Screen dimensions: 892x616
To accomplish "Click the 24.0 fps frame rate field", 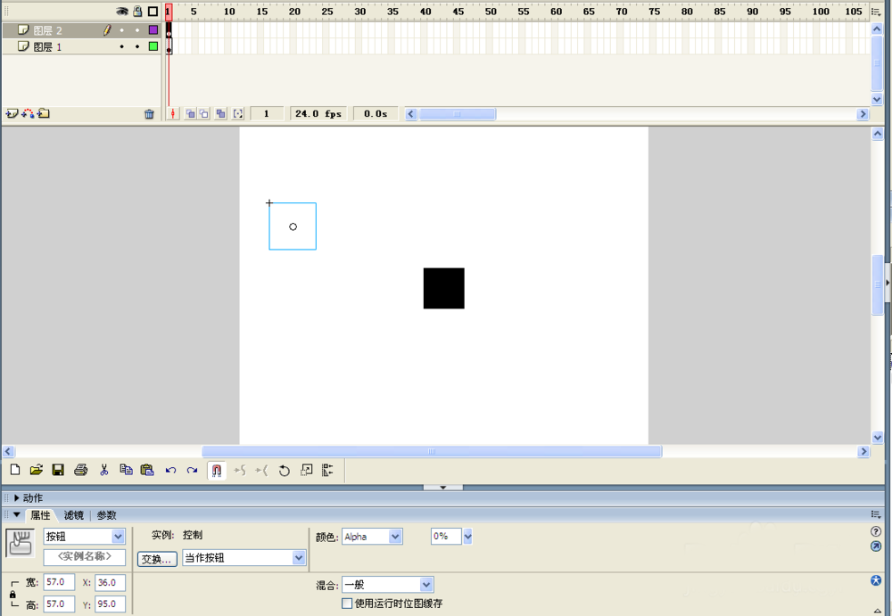I will coord(318,114).
